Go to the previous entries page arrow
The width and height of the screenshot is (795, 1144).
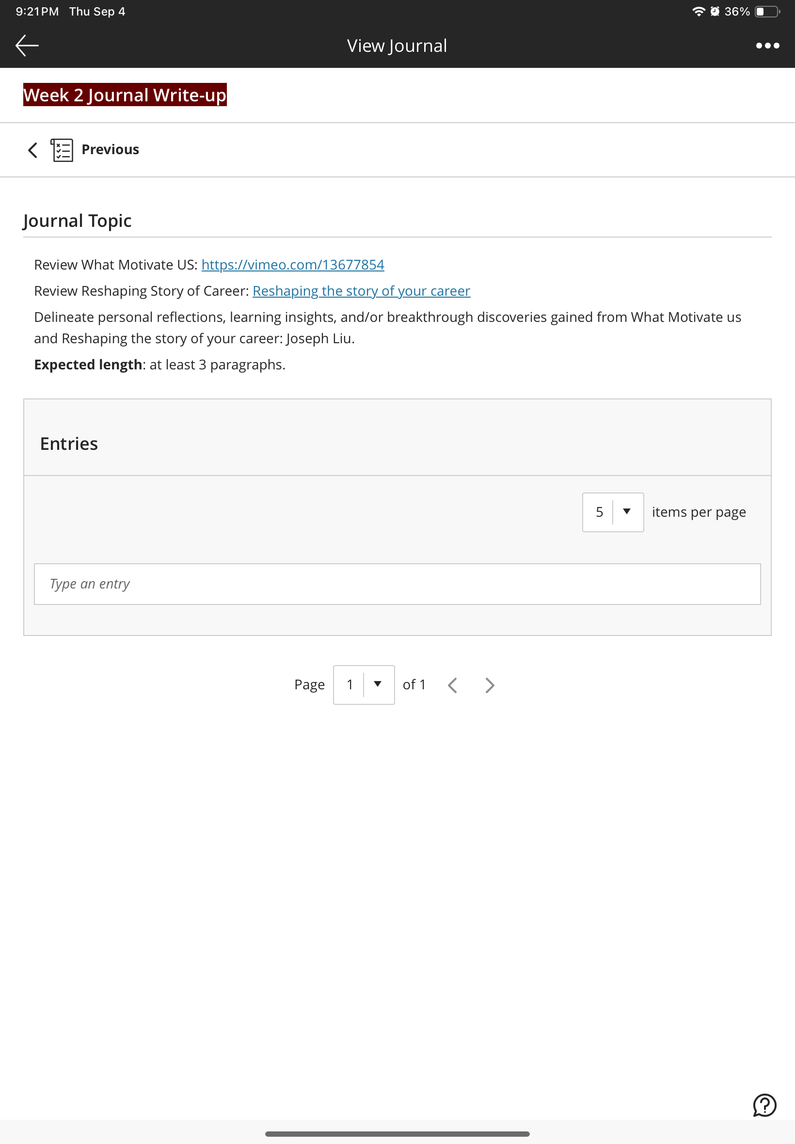452,685
